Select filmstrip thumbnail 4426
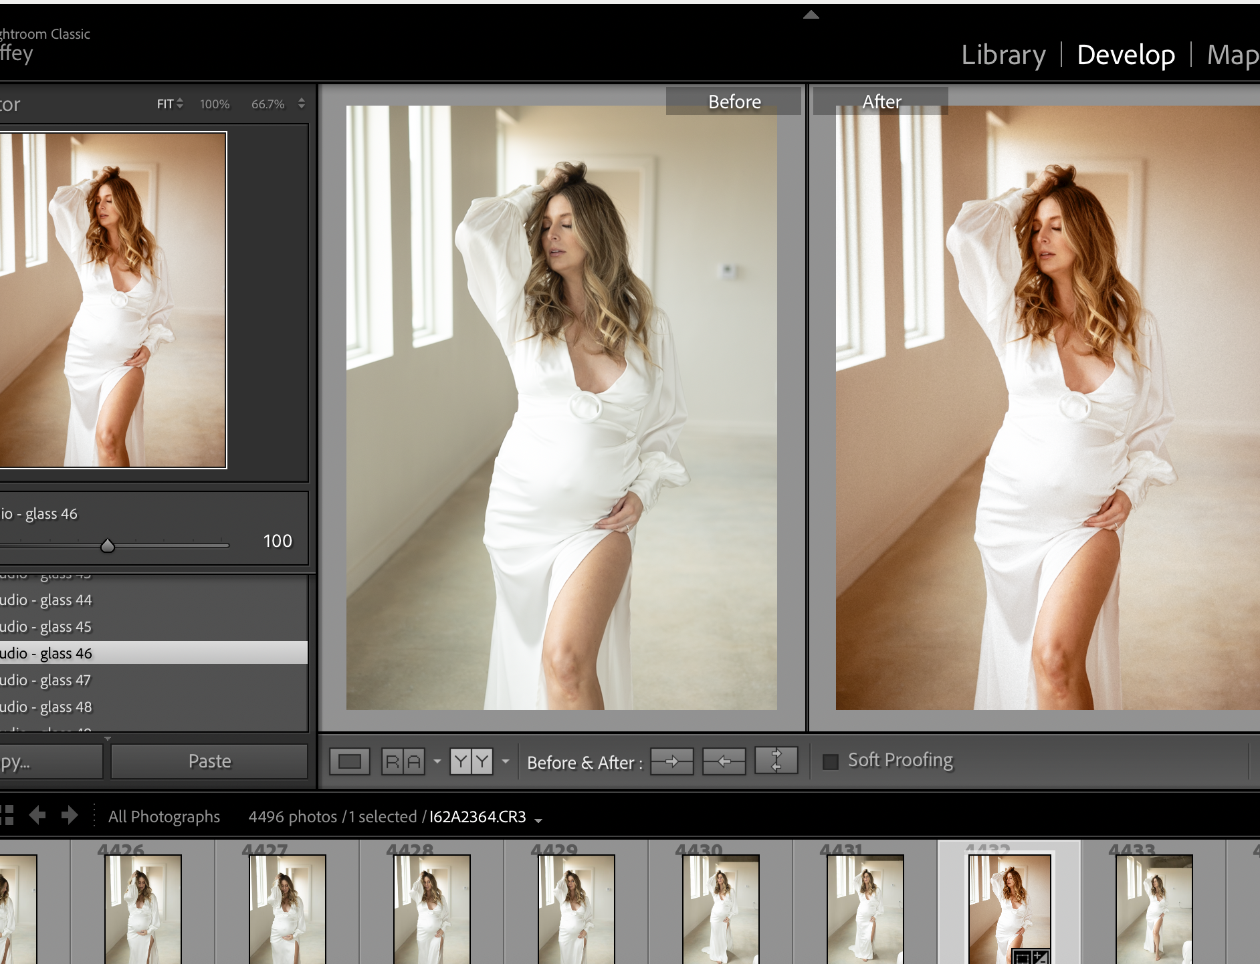1260x964 pixels. (142, 909)
